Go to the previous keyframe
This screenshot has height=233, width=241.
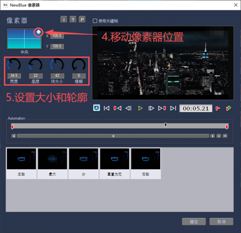(x=117, y=108)
